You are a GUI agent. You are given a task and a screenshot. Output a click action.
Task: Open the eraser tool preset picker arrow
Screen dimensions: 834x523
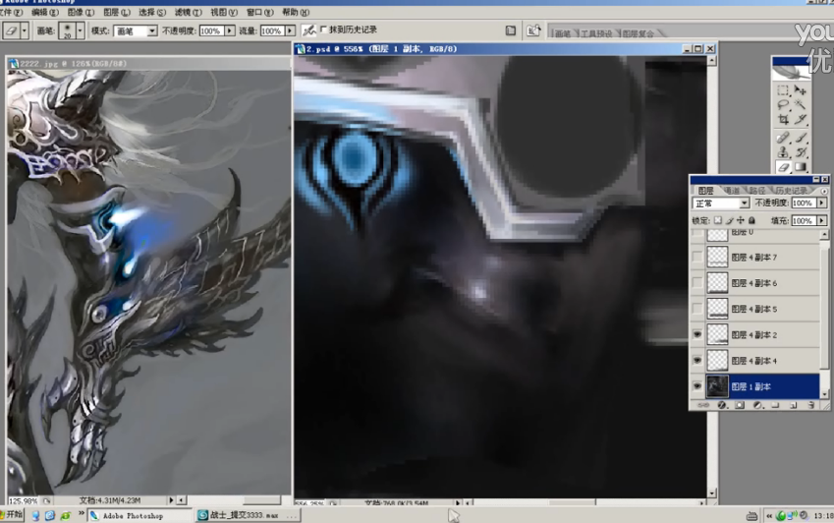click(x=25, y=30)
